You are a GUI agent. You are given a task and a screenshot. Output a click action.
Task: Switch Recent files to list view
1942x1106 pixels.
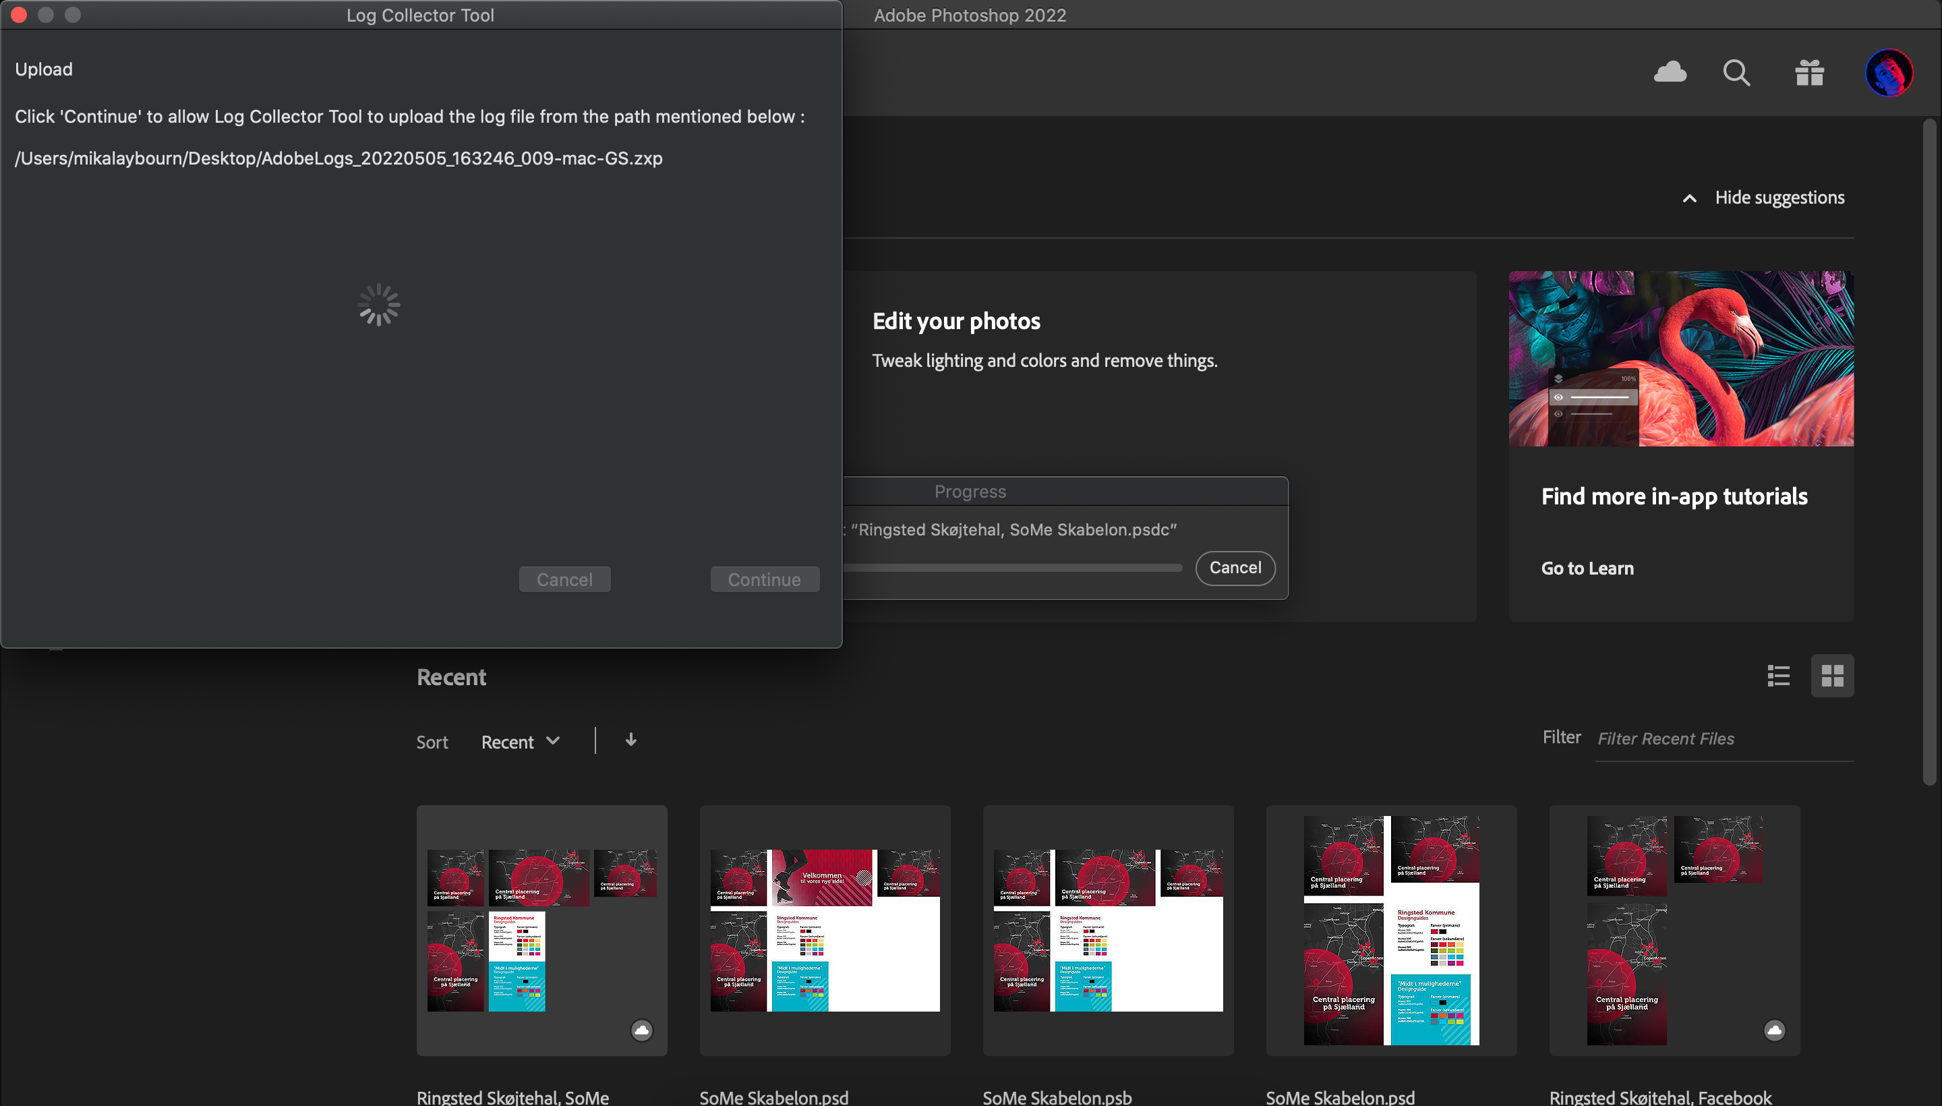pos(1778,675)
